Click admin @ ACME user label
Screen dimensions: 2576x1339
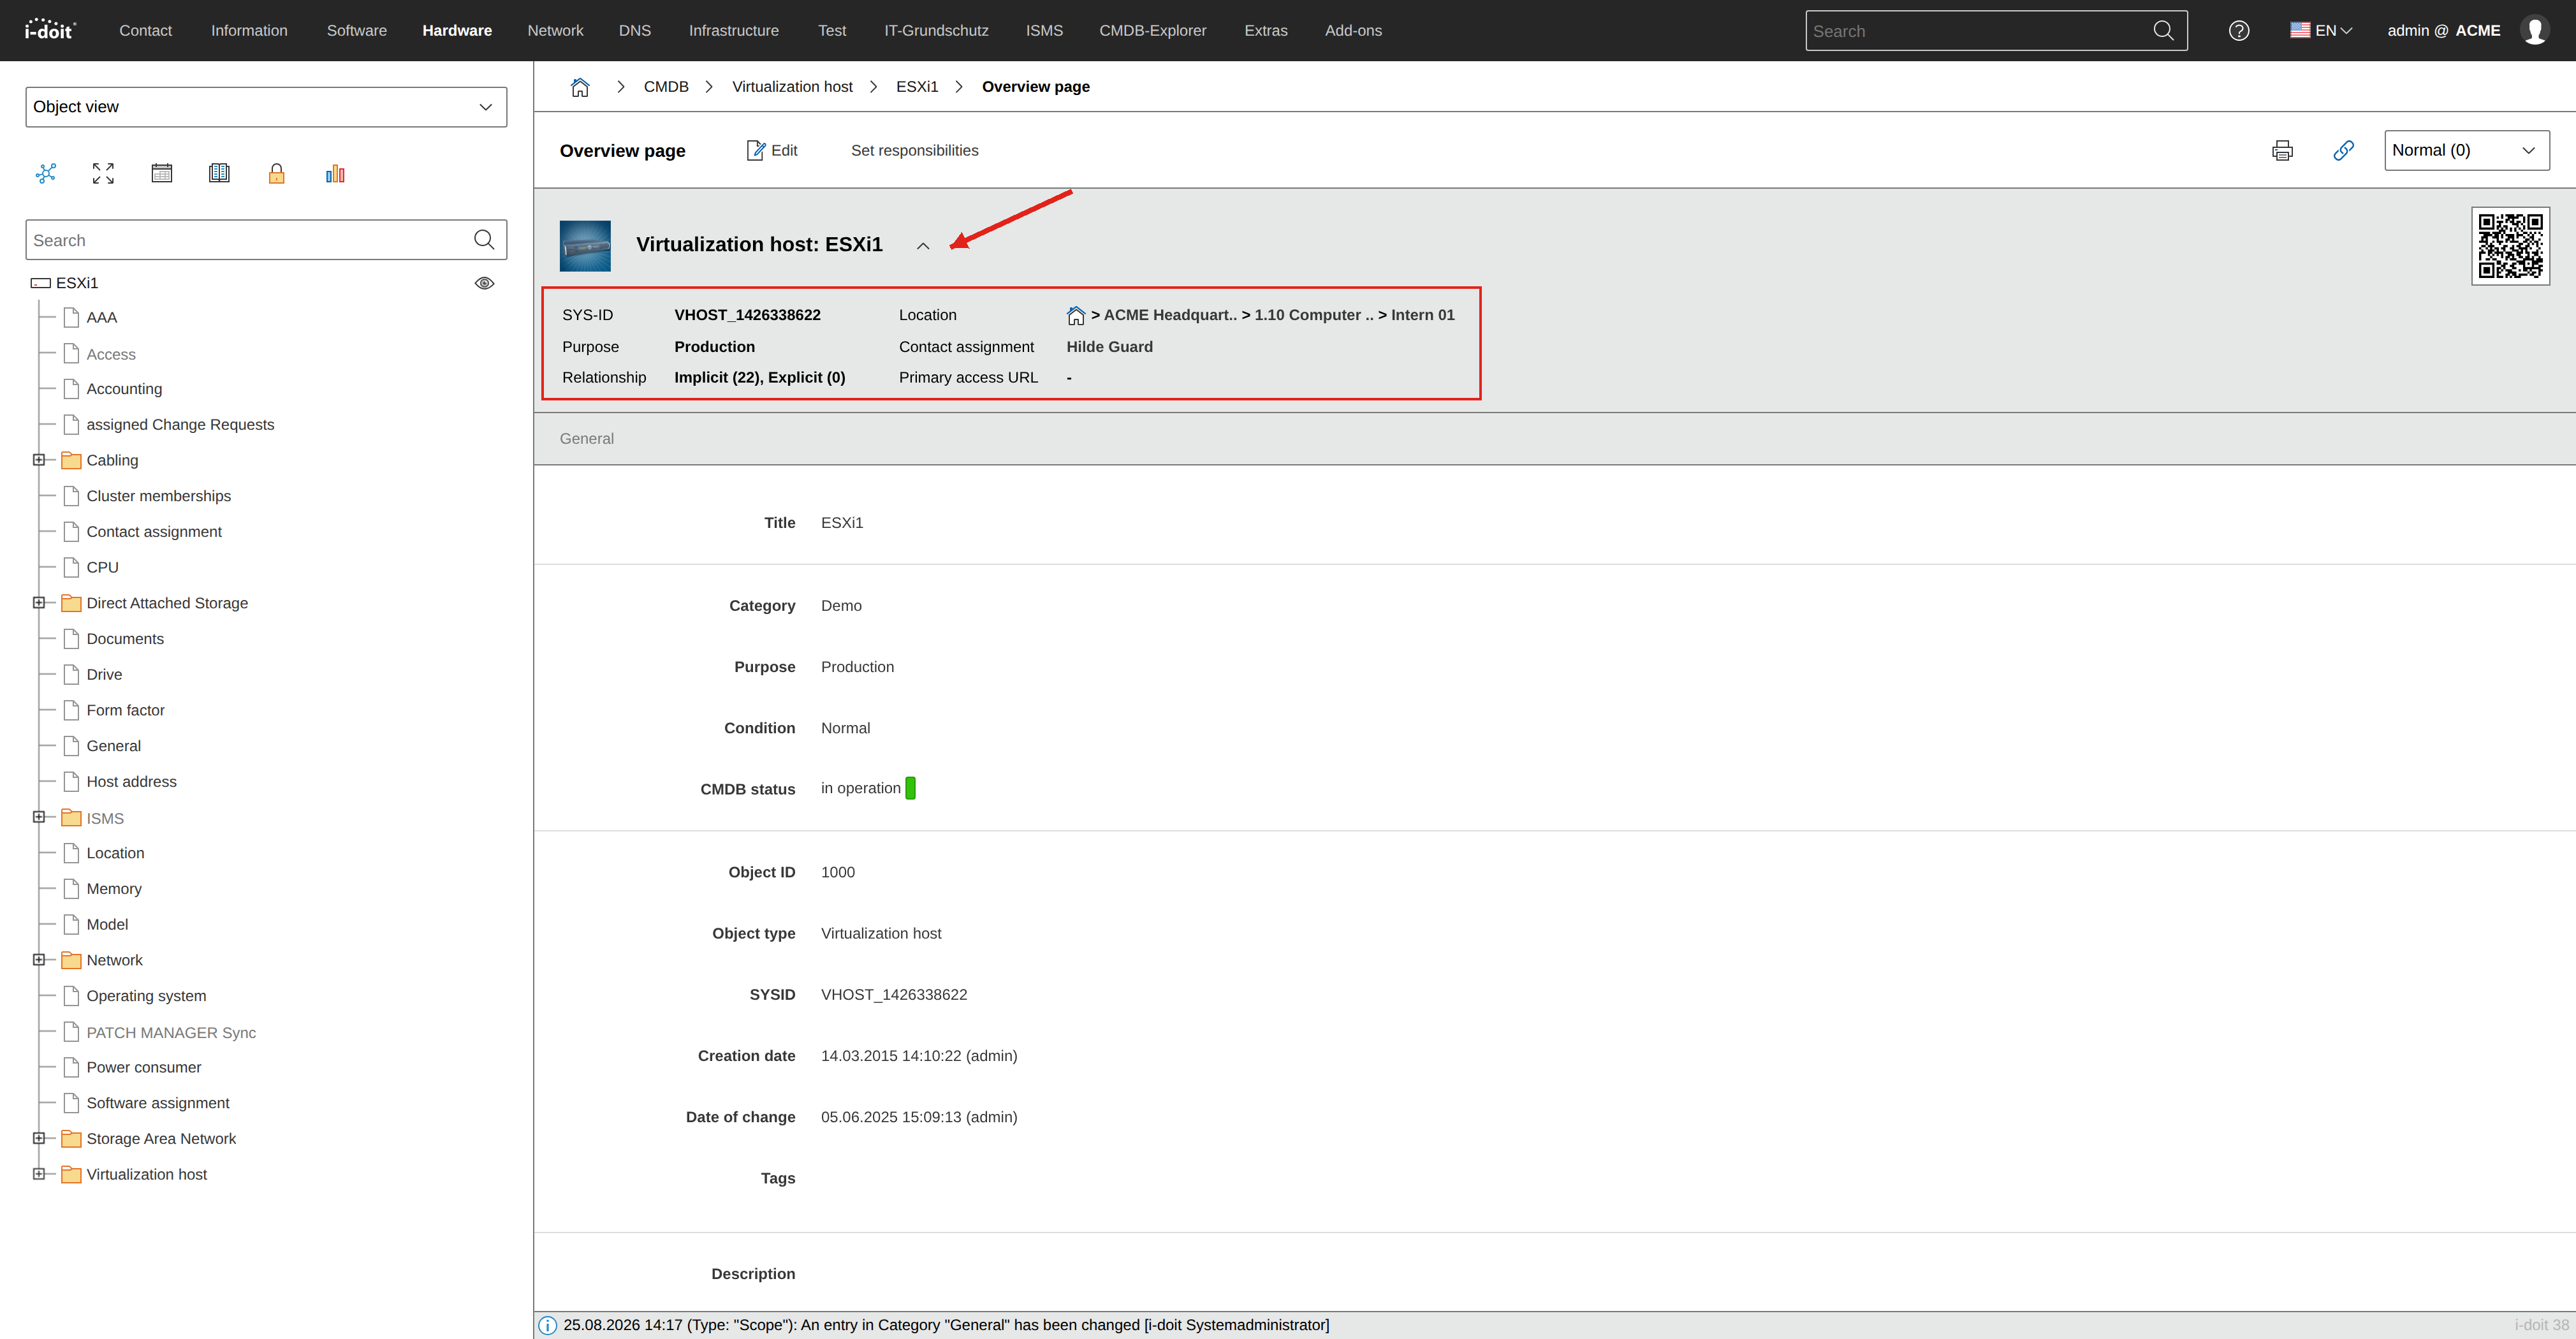(2443, 31)
